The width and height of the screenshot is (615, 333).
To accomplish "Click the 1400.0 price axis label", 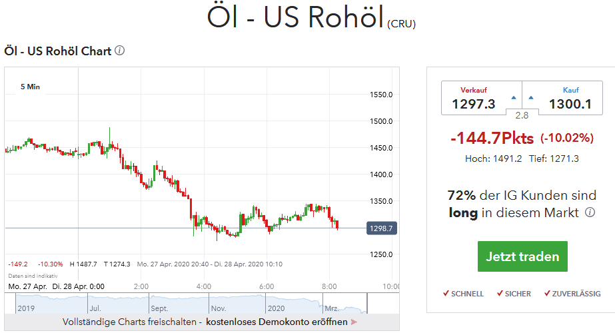I will click(381, 174).
